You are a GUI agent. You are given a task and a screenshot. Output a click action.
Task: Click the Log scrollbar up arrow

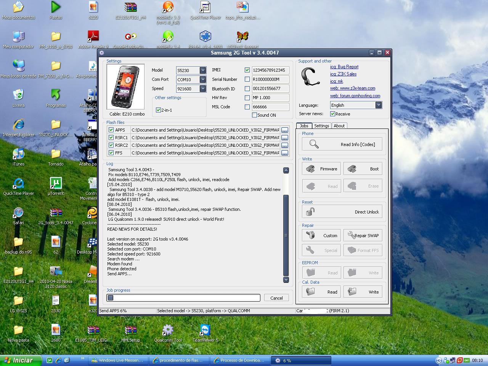[x=286, y=170]
